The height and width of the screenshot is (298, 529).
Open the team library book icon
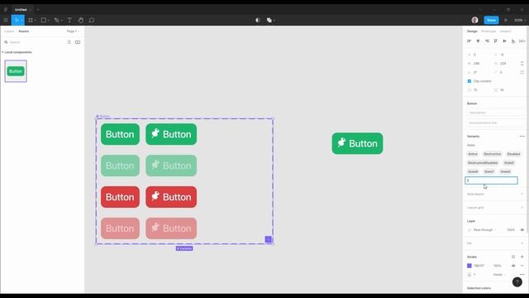click(x=78, y=42)
